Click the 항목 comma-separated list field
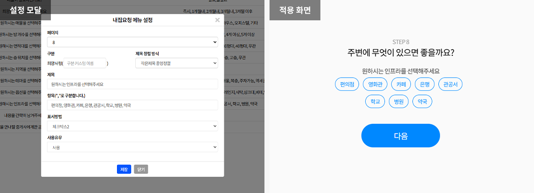 point(132,105)
